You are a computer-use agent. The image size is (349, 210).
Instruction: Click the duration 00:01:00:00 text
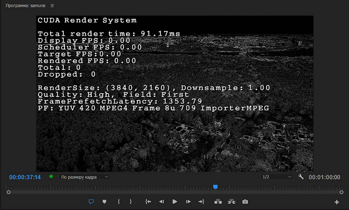(324, 177)
